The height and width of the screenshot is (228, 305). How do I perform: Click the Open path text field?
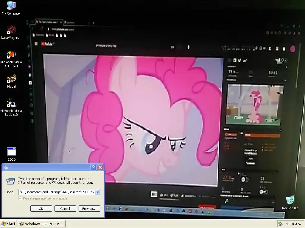(57, 192)
